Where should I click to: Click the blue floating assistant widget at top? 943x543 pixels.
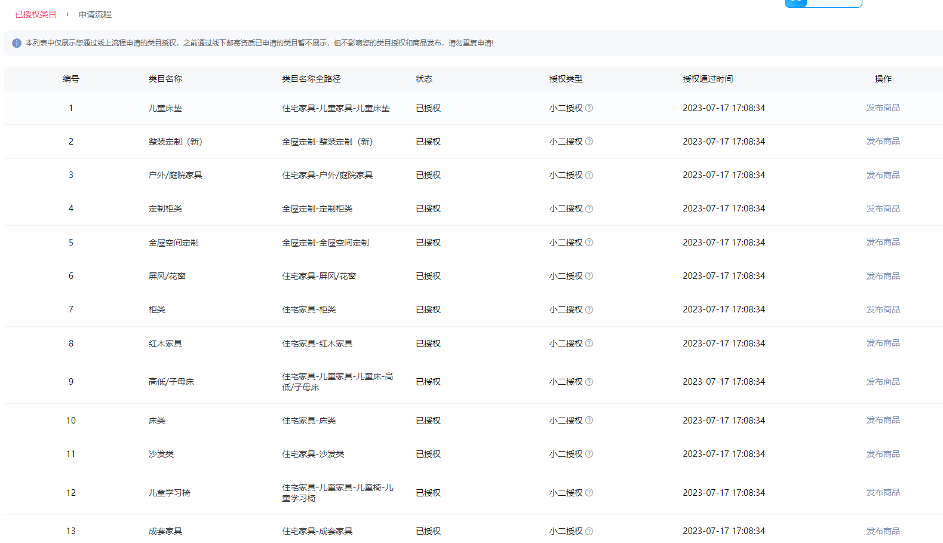point(822,3)
